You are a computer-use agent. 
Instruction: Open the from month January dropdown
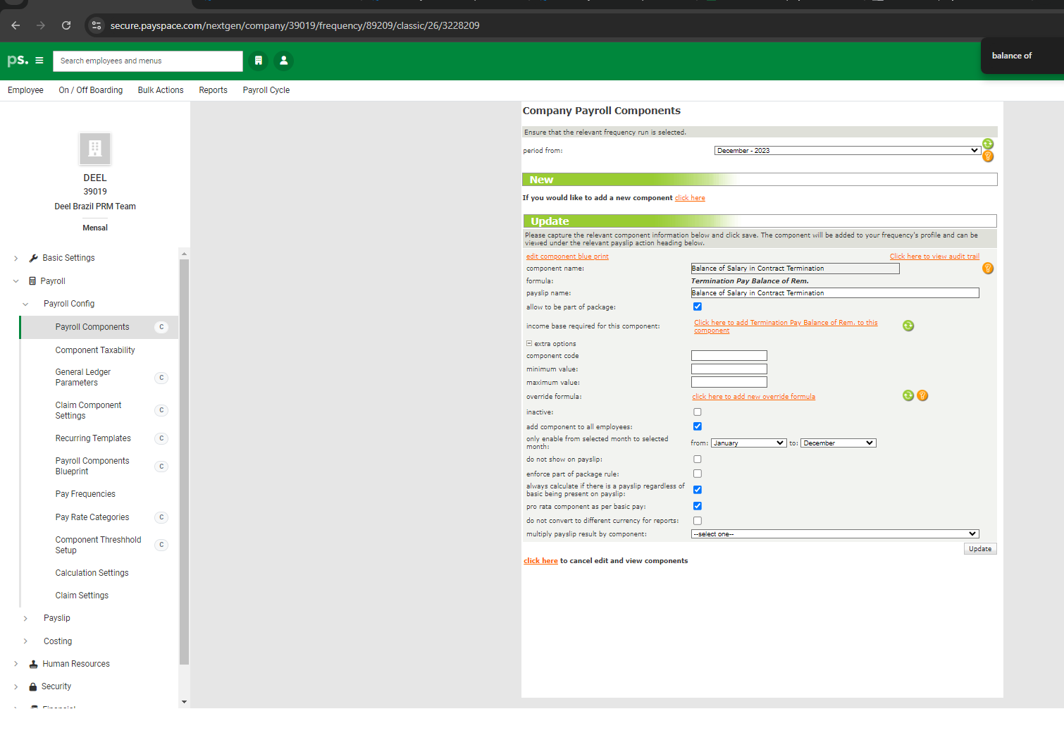point(748,443)
